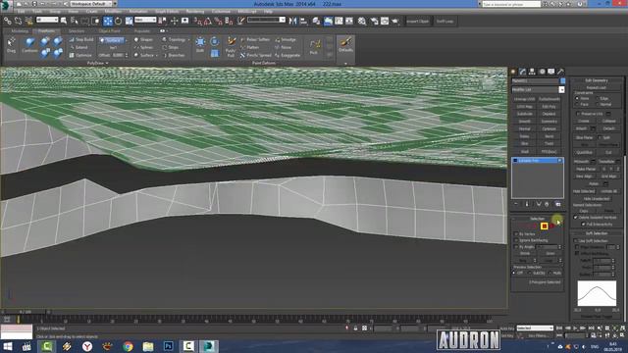
Task: Select the Conform brush tool
Action: (29, 45)
